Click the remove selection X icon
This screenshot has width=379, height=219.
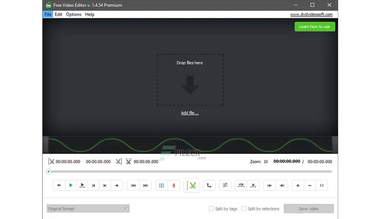click(253, 185)
